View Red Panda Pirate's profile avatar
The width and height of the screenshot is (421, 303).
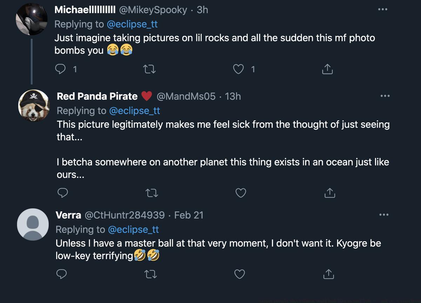tap(34, 105)
